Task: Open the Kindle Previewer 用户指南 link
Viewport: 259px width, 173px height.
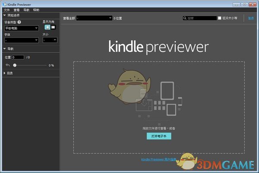Action: pyautogui.click(x=158, y=159)
